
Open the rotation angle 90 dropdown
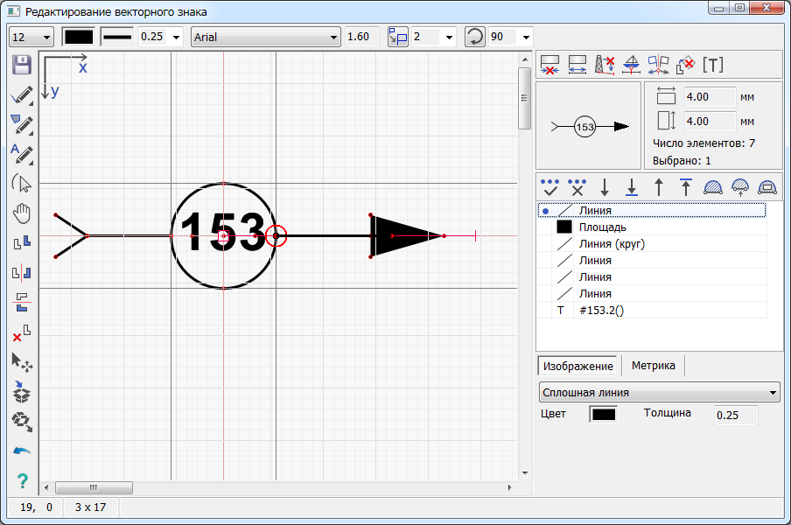[524, 37]
